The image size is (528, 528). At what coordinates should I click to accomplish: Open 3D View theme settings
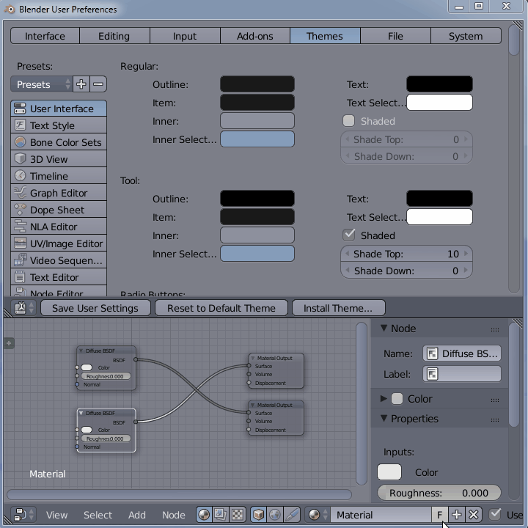[59, 159]
